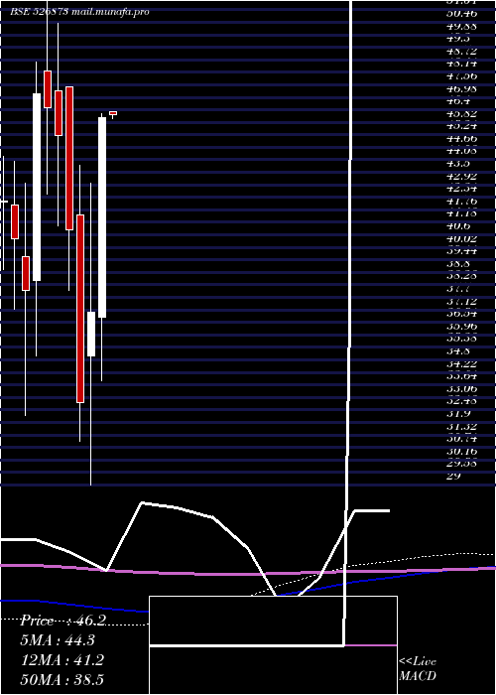
Task: Click the <<Live MACD label
Action: coord(418,668)
